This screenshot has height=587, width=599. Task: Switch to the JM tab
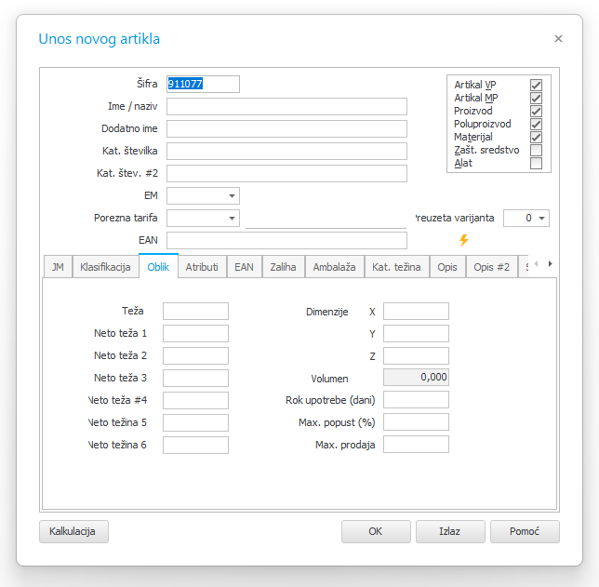[58, 267]
